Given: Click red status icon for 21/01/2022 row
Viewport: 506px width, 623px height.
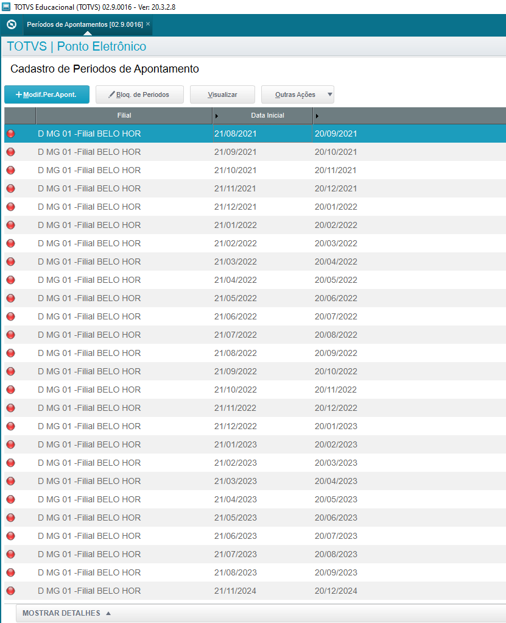Looking at the screenshot, I should 10,225.
